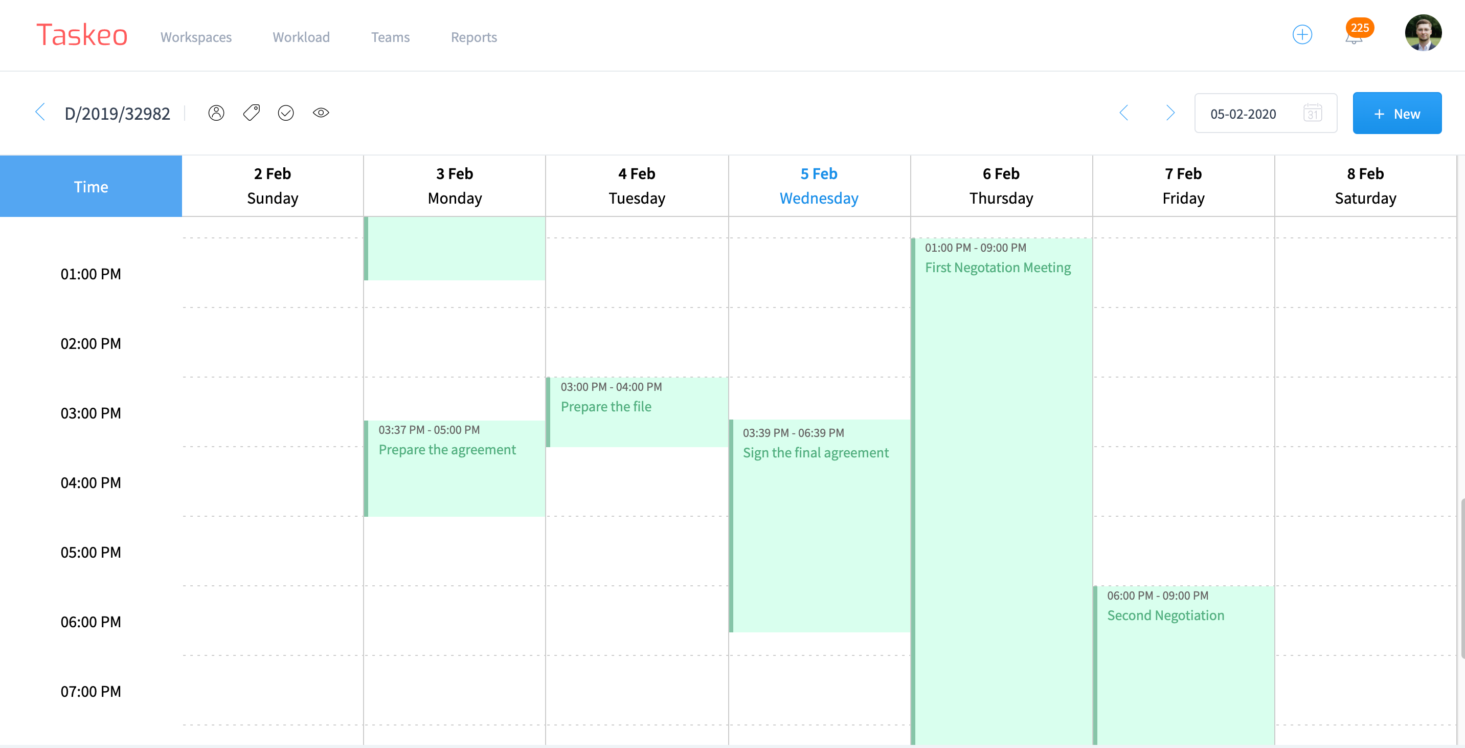The width and height of the screenshot is (1465, 748).
Task: Click the eye visibility icon on task
Action: coord(320,113)
